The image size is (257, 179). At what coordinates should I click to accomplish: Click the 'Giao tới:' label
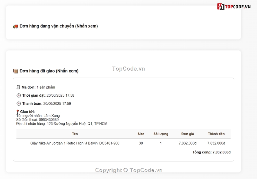click(x=27, y=112)
